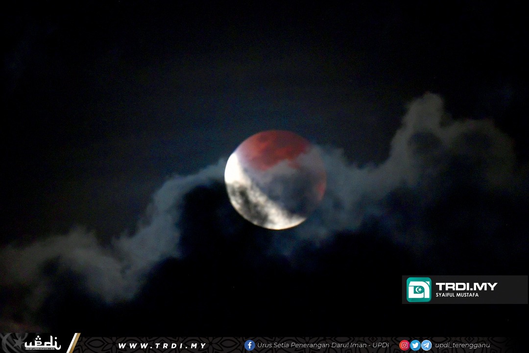Click the UPDI logo at bottom left
This screenshot has width=529, height=353.
coord(43,343)
